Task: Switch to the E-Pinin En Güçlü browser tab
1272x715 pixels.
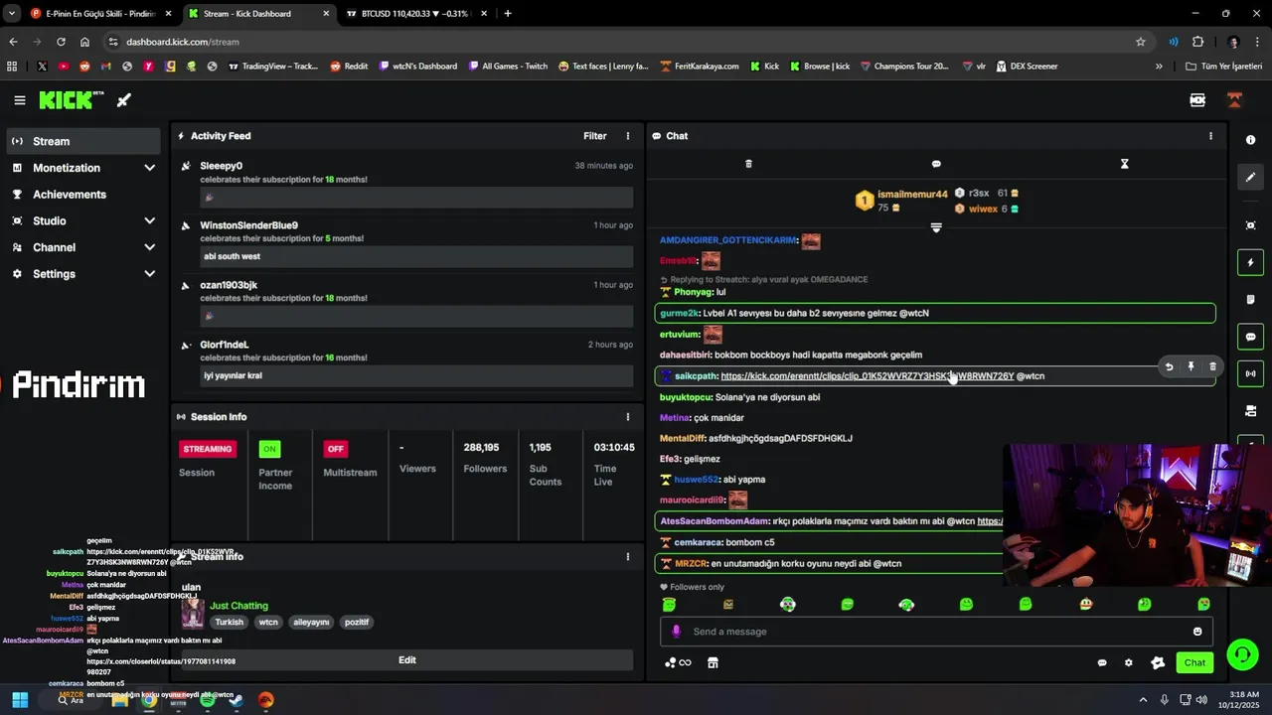Action: [x=99, y=14]
